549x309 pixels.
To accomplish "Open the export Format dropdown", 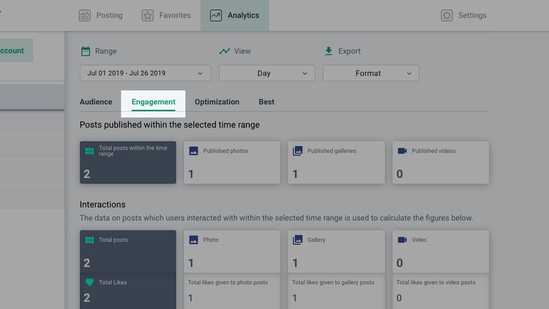I will 371,73.
